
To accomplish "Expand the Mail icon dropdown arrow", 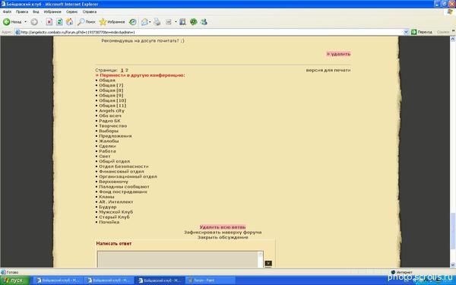I will pyautogui.click(x=150, y=22).
